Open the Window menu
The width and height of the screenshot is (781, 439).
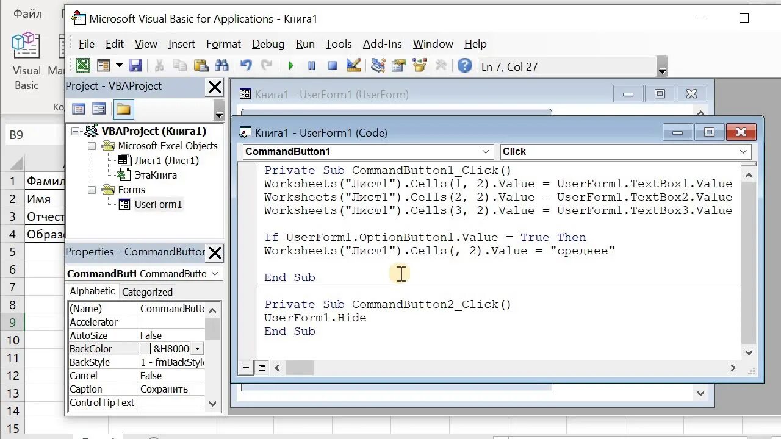point(433,44)
